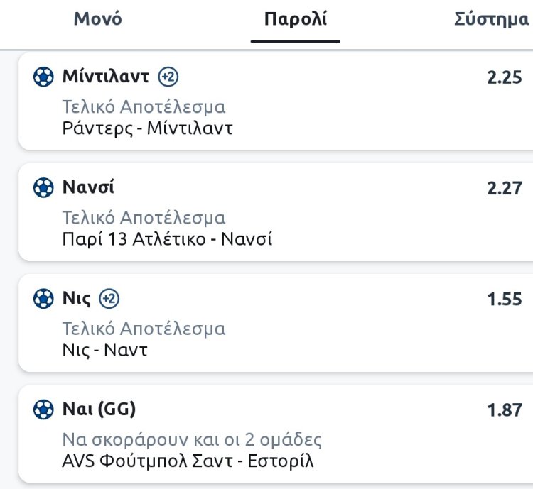Click the 2.25 odds for Μίντιλαντ

[x=504, y=77]
